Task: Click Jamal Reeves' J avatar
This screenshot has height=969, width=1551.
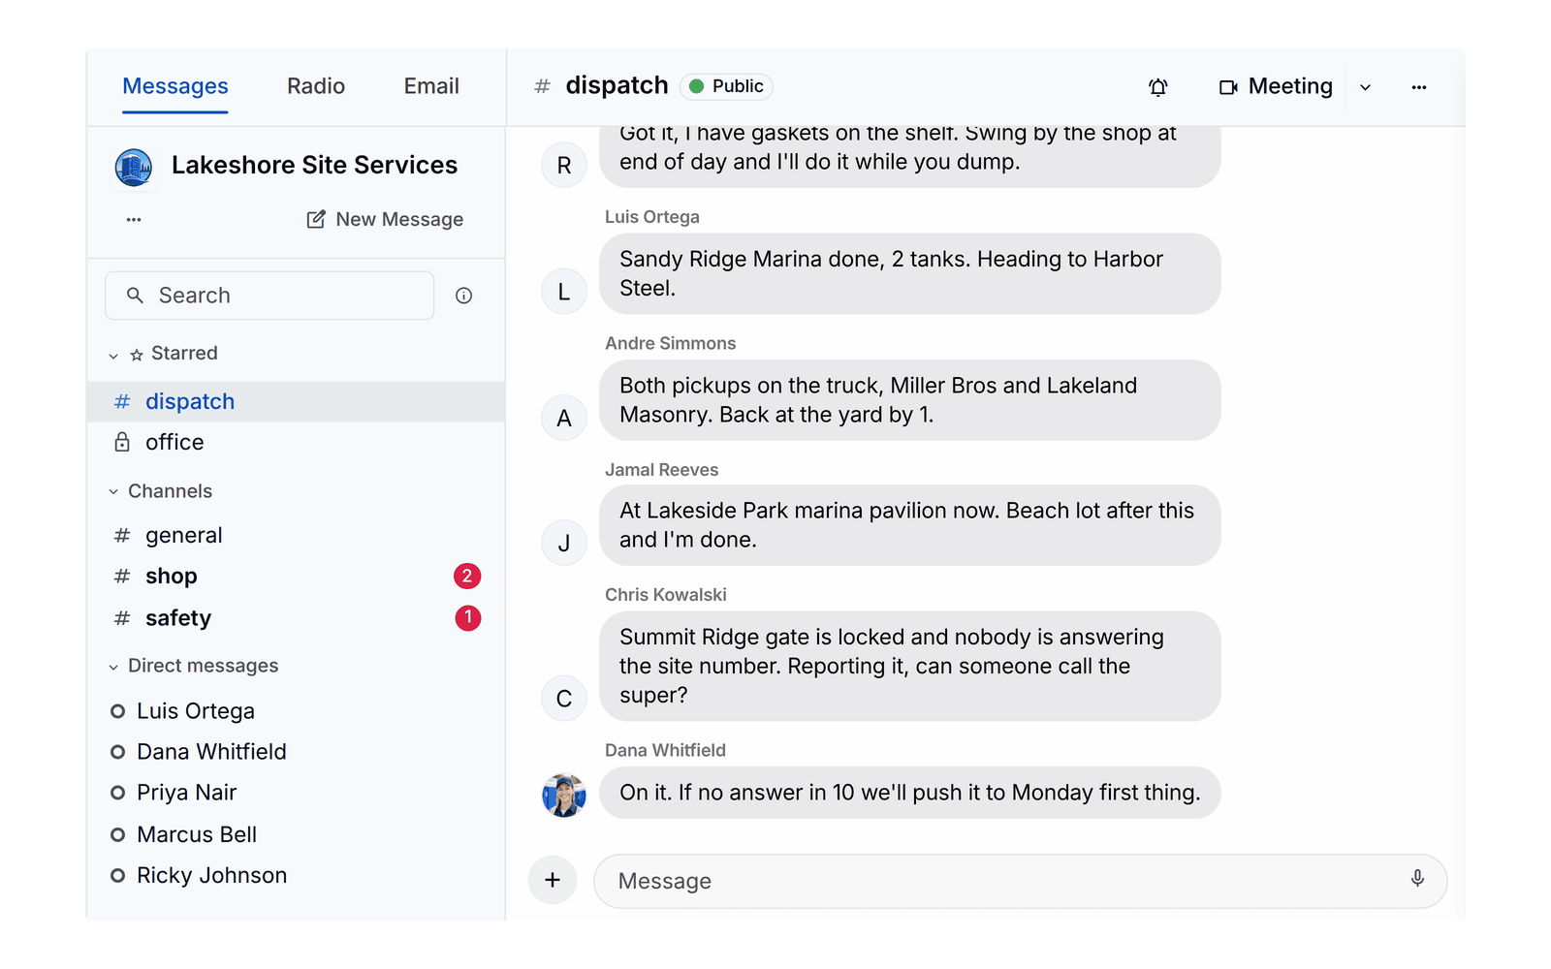Action: (x=564, y=544)
